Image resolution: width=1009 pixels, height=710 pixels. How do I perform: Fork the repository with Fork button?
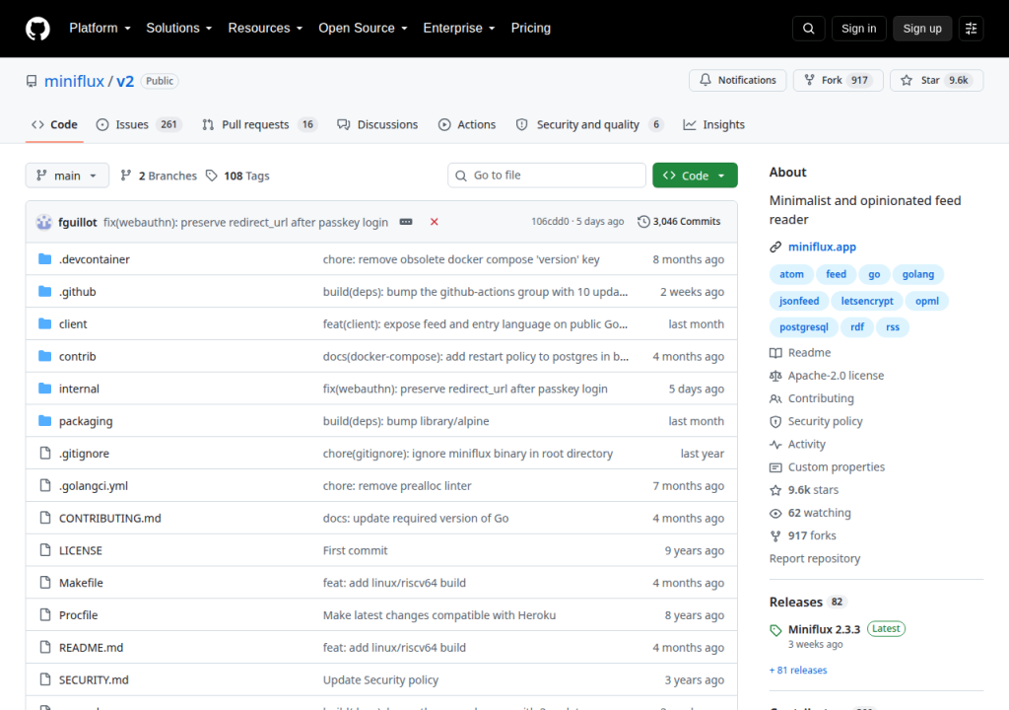pos(838,80)
